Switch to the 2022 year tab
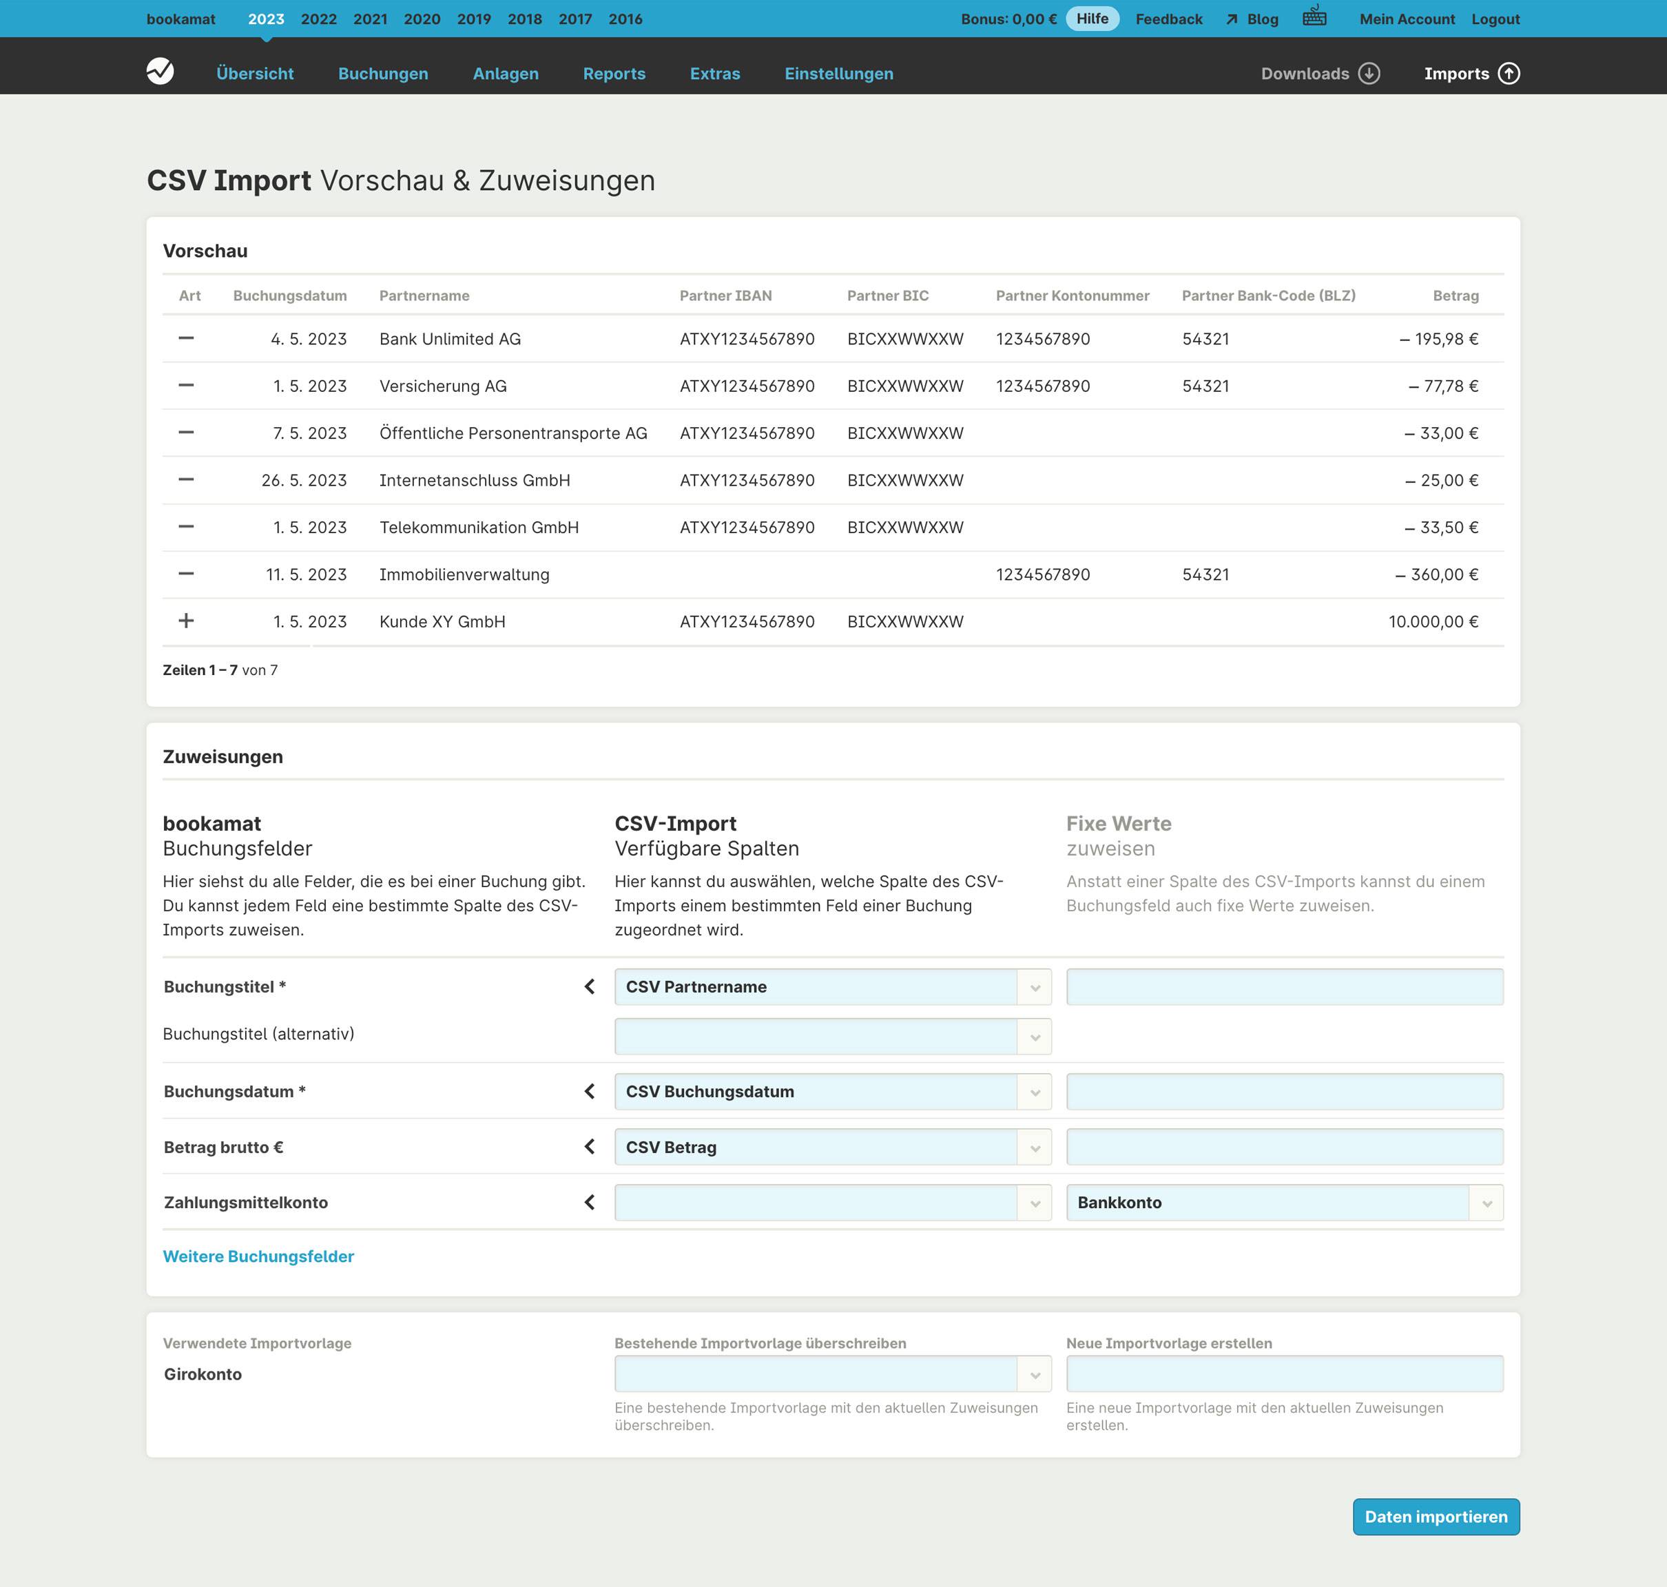This screenshot has width=1667, height=1587. coord(318,19)
